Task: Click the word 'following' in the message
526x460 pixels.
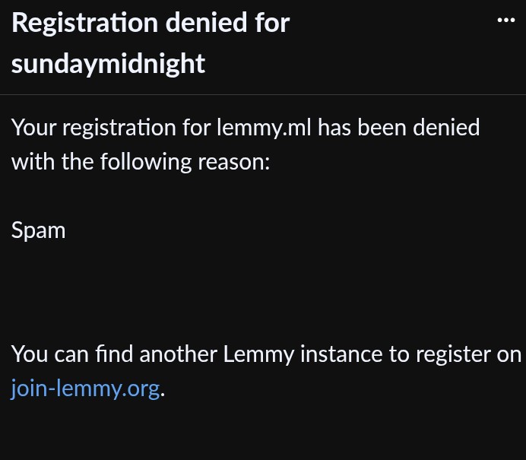Action: [146, 162]
